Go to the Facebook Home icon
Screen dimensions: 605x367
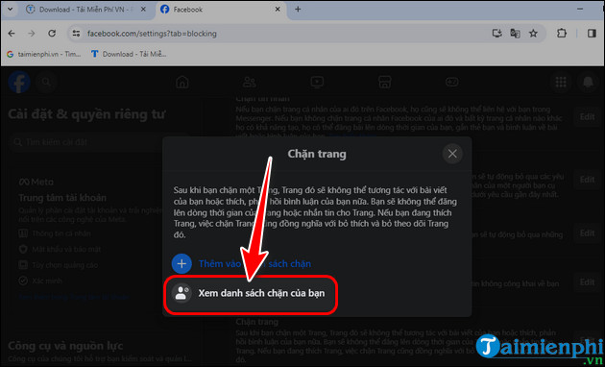tap(182, 82)
